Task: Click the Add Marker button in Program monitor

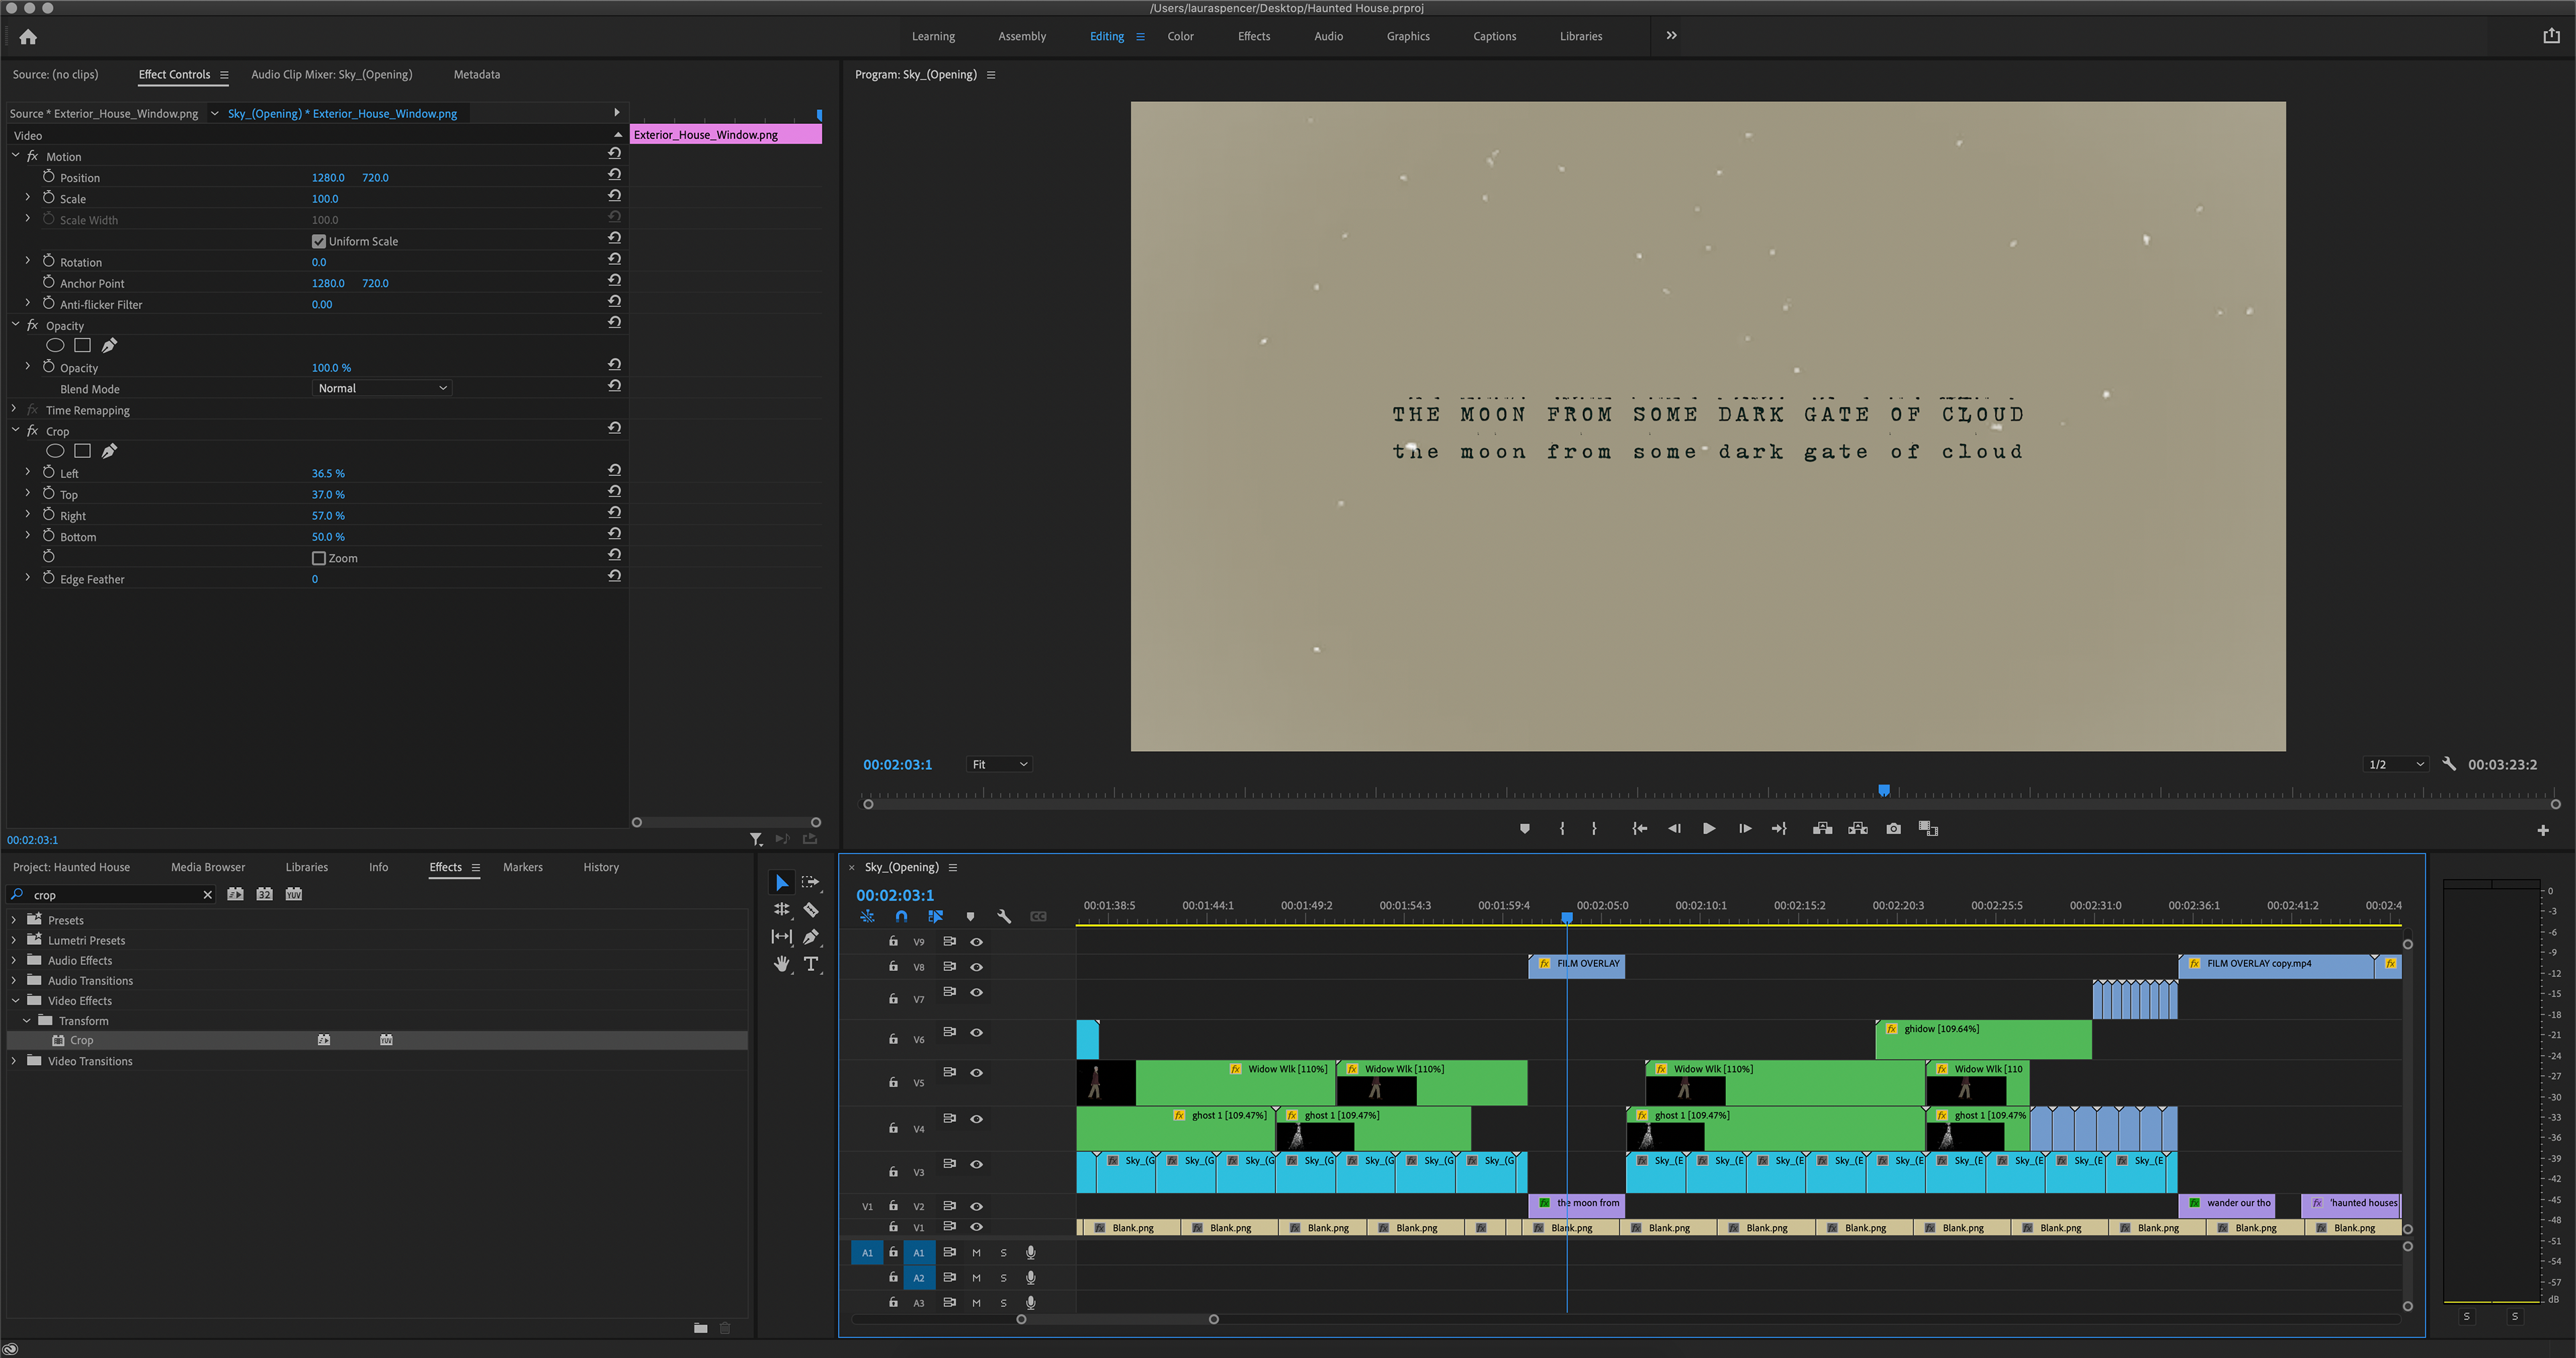Action: [x=1524, y=828]
